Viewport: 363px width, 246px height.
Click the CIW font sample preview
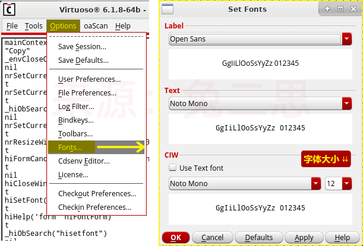click(x=260, y=208)
